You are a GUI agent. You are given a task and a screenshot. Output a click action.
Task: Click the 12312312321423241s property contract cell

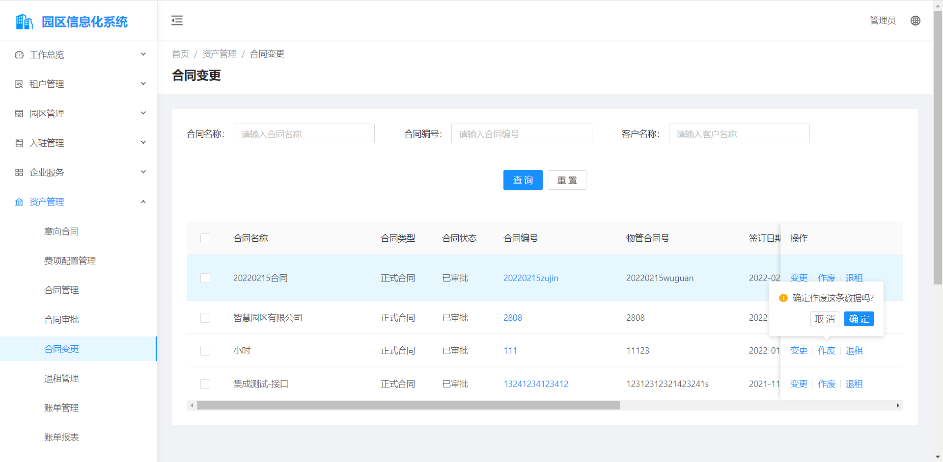pos(667,384)
